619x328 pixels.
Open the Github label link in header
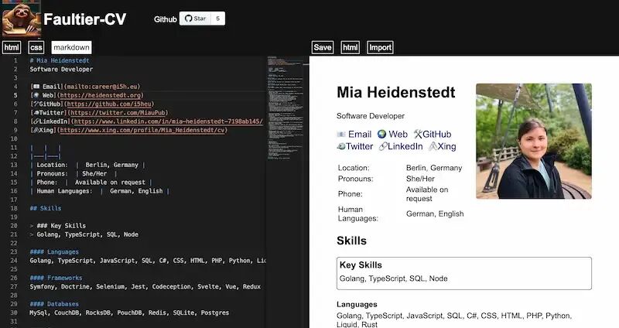165,19
